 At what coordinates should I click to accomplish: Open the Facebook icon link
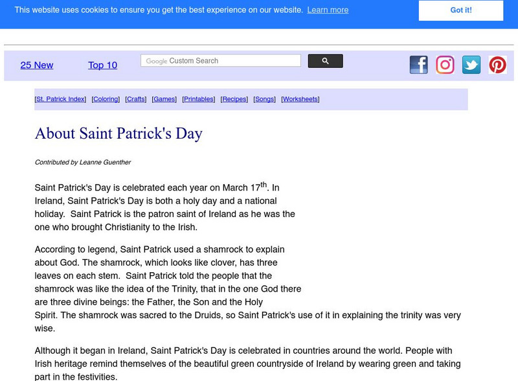pos(419,65)
